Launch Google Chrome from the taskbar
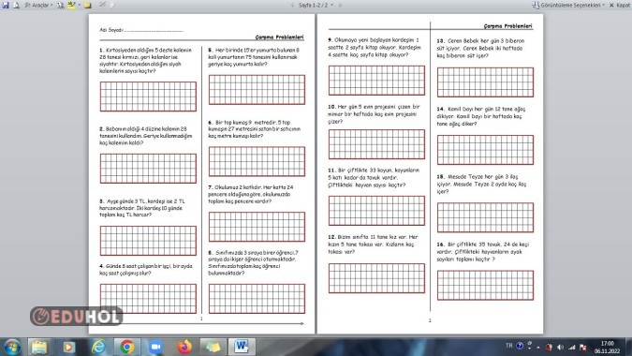Screen dimensions: 632x356 coord(126,347)
